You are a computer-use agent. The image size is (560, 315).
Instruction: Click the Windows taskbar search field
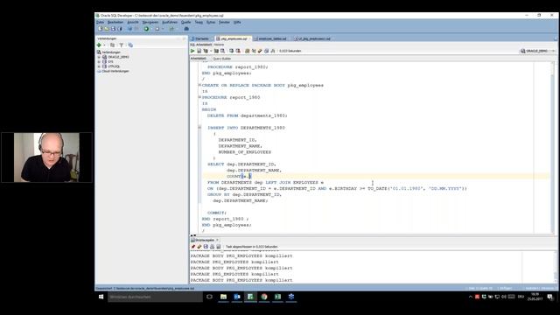[155, 297]
